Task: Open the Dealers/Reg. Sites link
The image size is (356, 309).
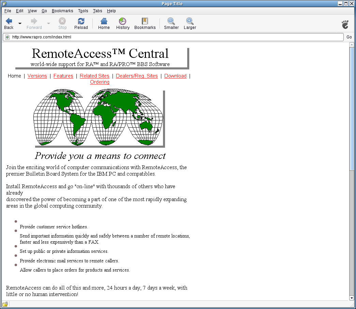Action: point(137,76)
